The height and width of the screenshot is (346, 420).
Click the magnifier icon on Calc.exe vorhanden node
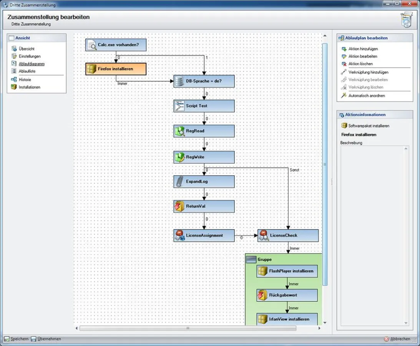pyautogui.click(x=92, y=45)
